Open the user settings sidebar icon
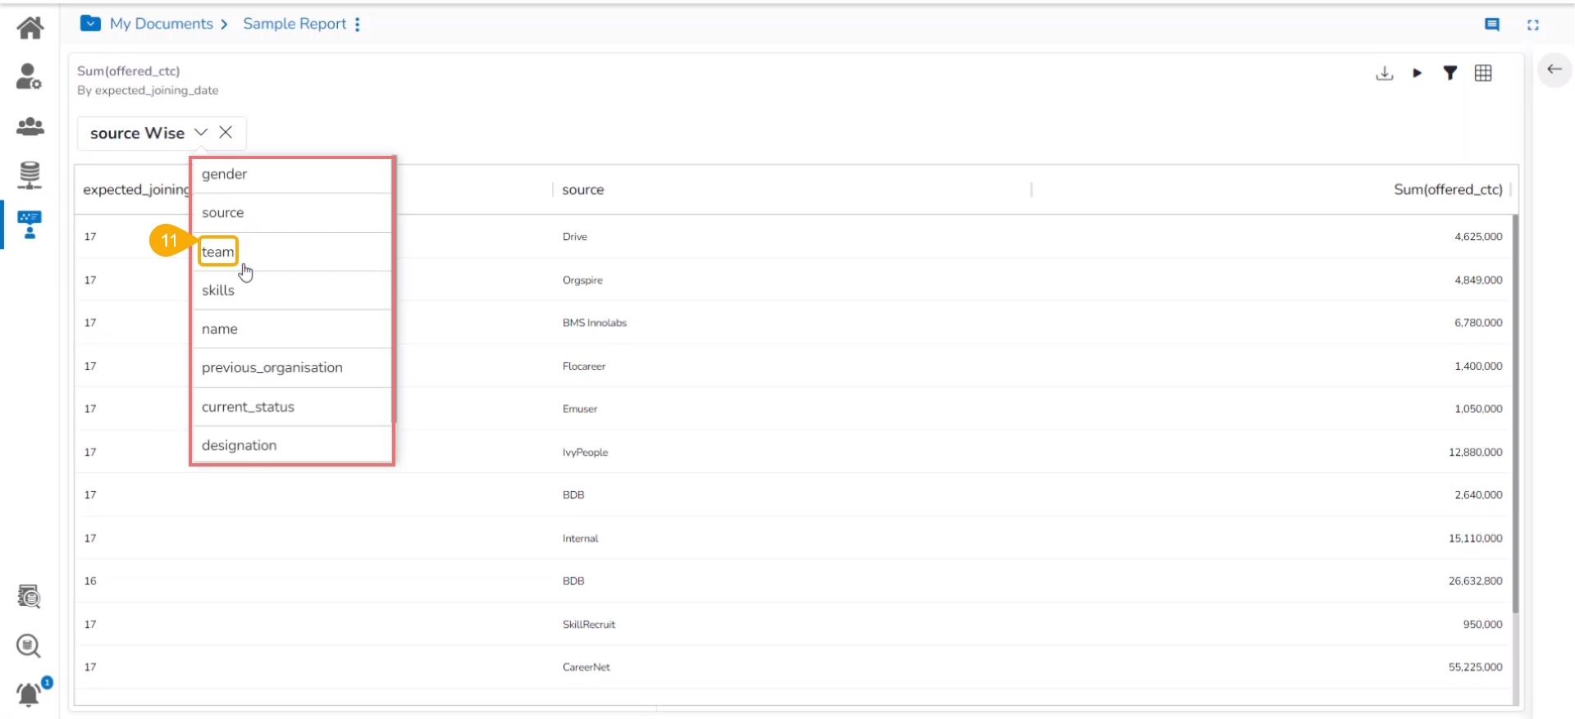This screenshot has height=719, width=1575. [x=29, y=76]
